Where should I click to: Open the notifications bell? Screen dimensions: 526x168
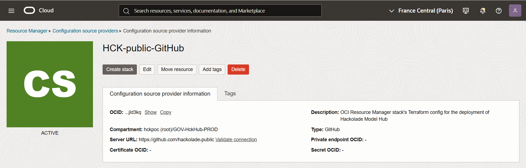[483, 11]
